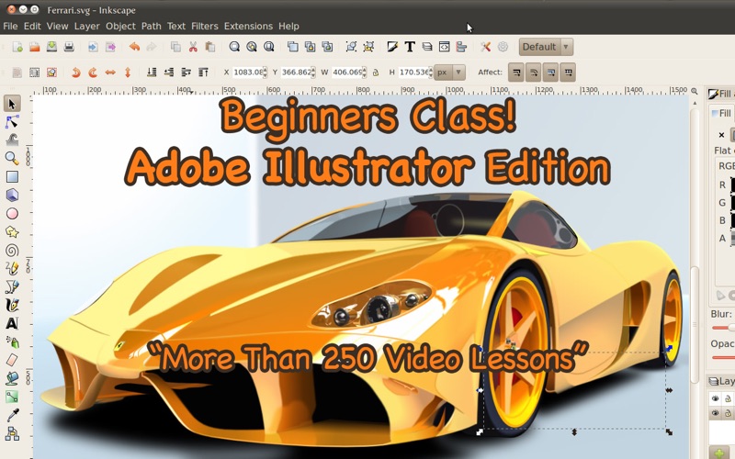Open the XML editor icon

[x=444, y=47]
